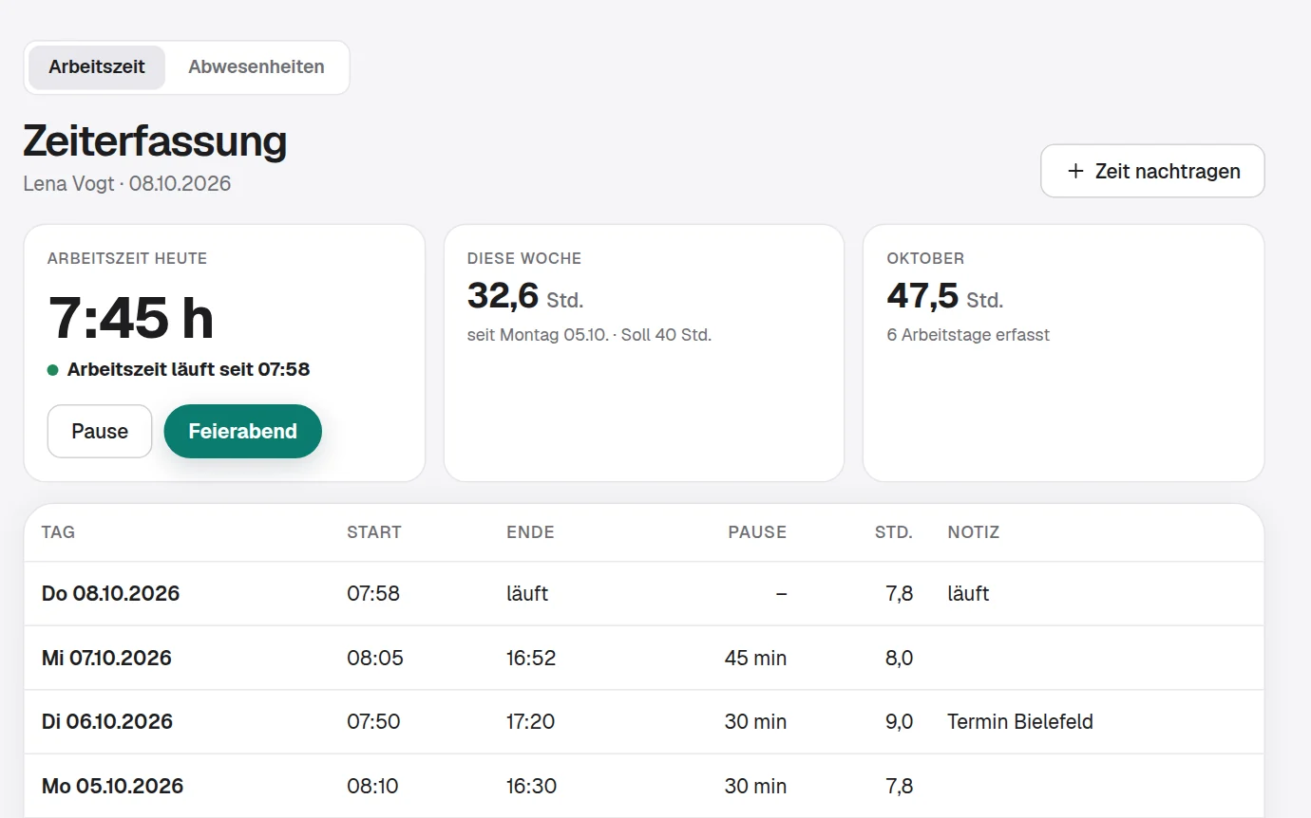
Task: Open the Abwesenheiten tab
Action: tap(256, 67)
